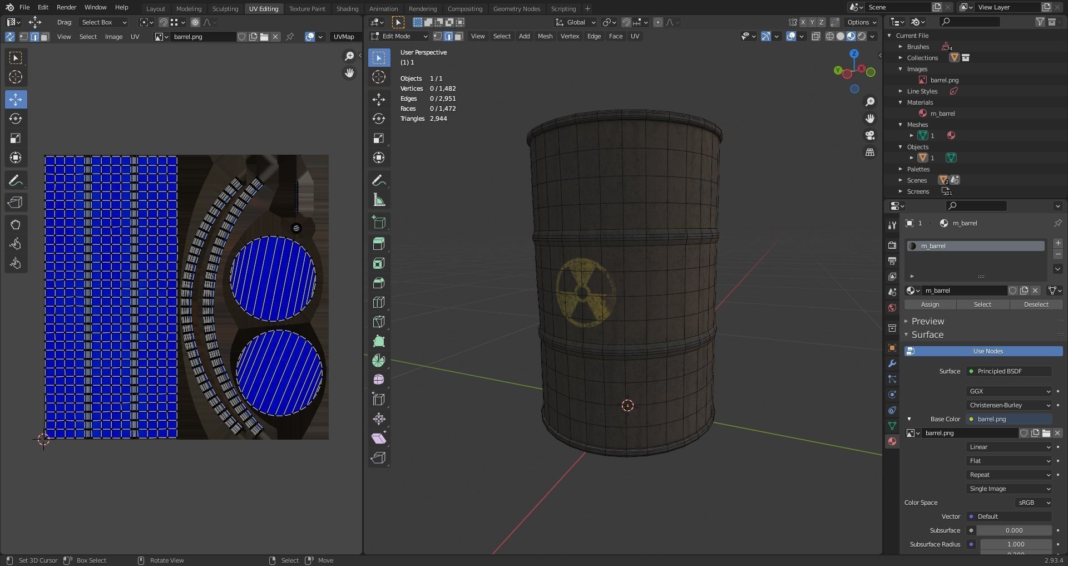Open the UV editor Image menu

(113, 37)
